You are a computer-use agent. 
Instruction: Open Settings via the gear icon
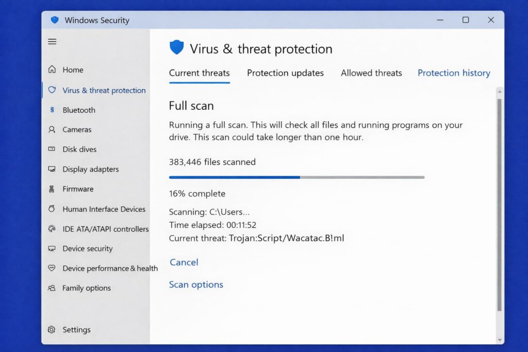52,330
